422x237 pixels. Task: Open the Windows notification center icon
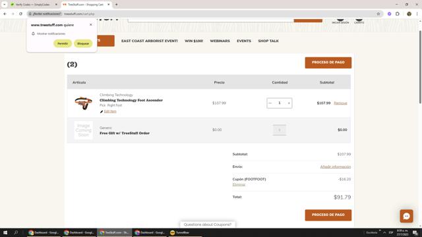coord(415,232)
